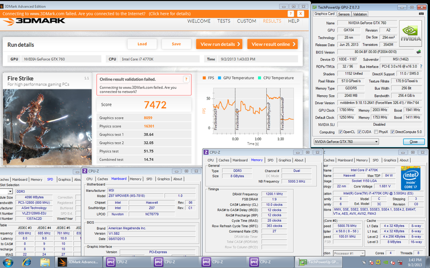Click the FireStrikePhysicsP marker on the chart
430x268 pixels.
pyautogui.click(x=268, y=116)
